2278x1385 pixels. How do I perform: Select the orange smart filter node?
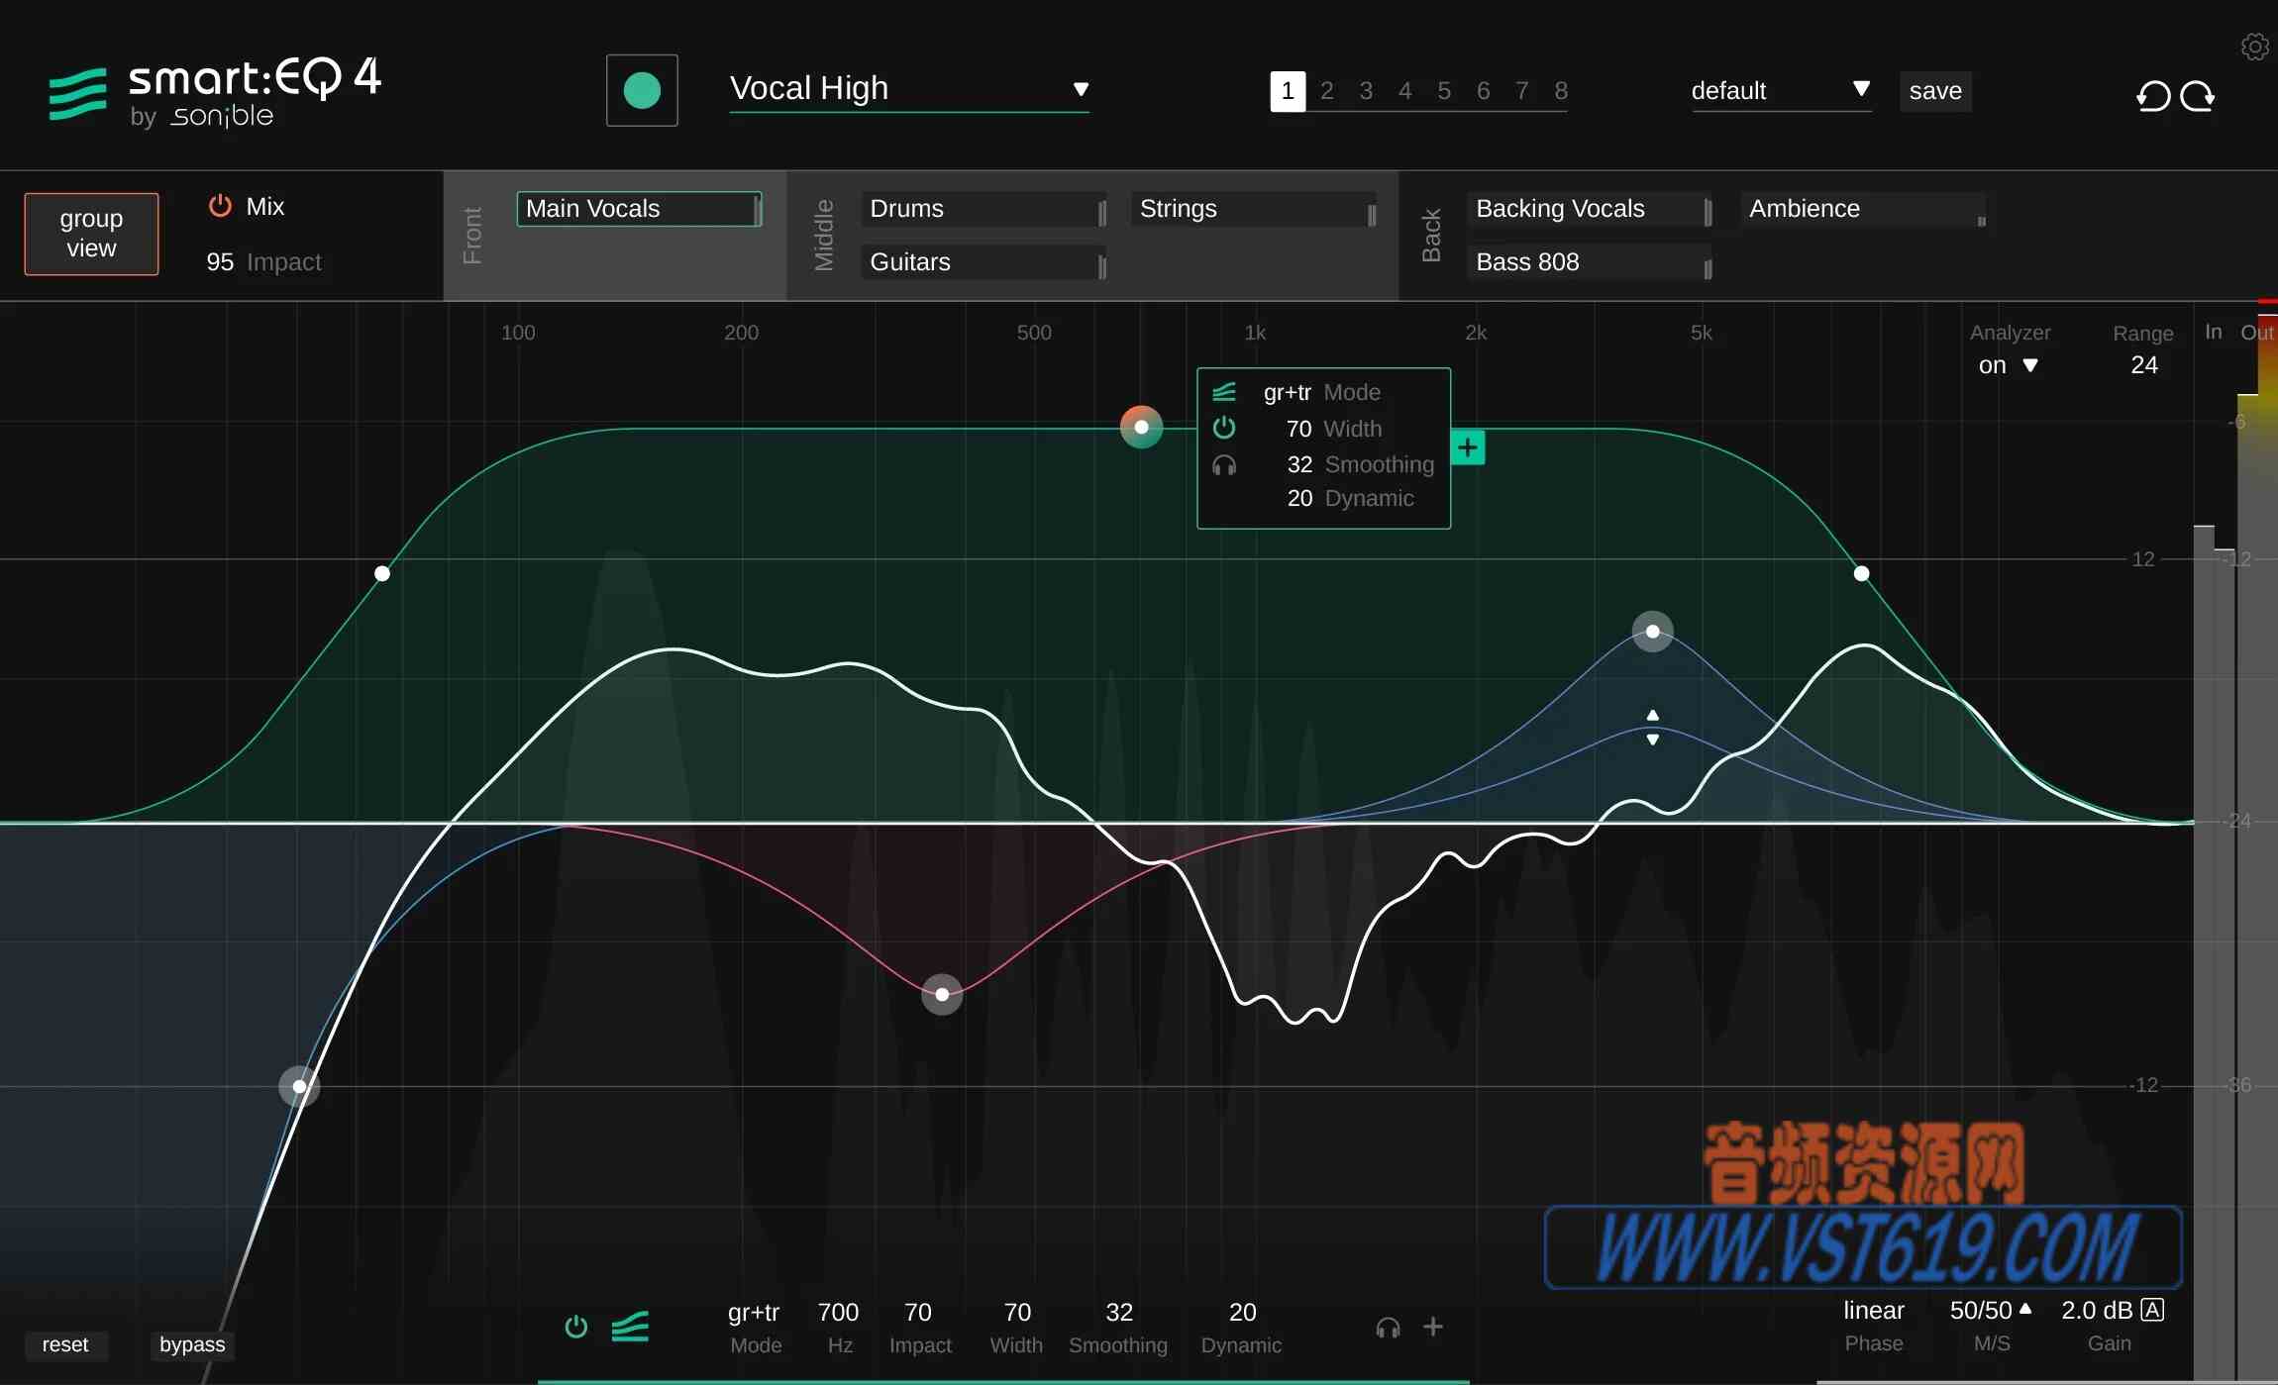click(x=1141, y=427)
